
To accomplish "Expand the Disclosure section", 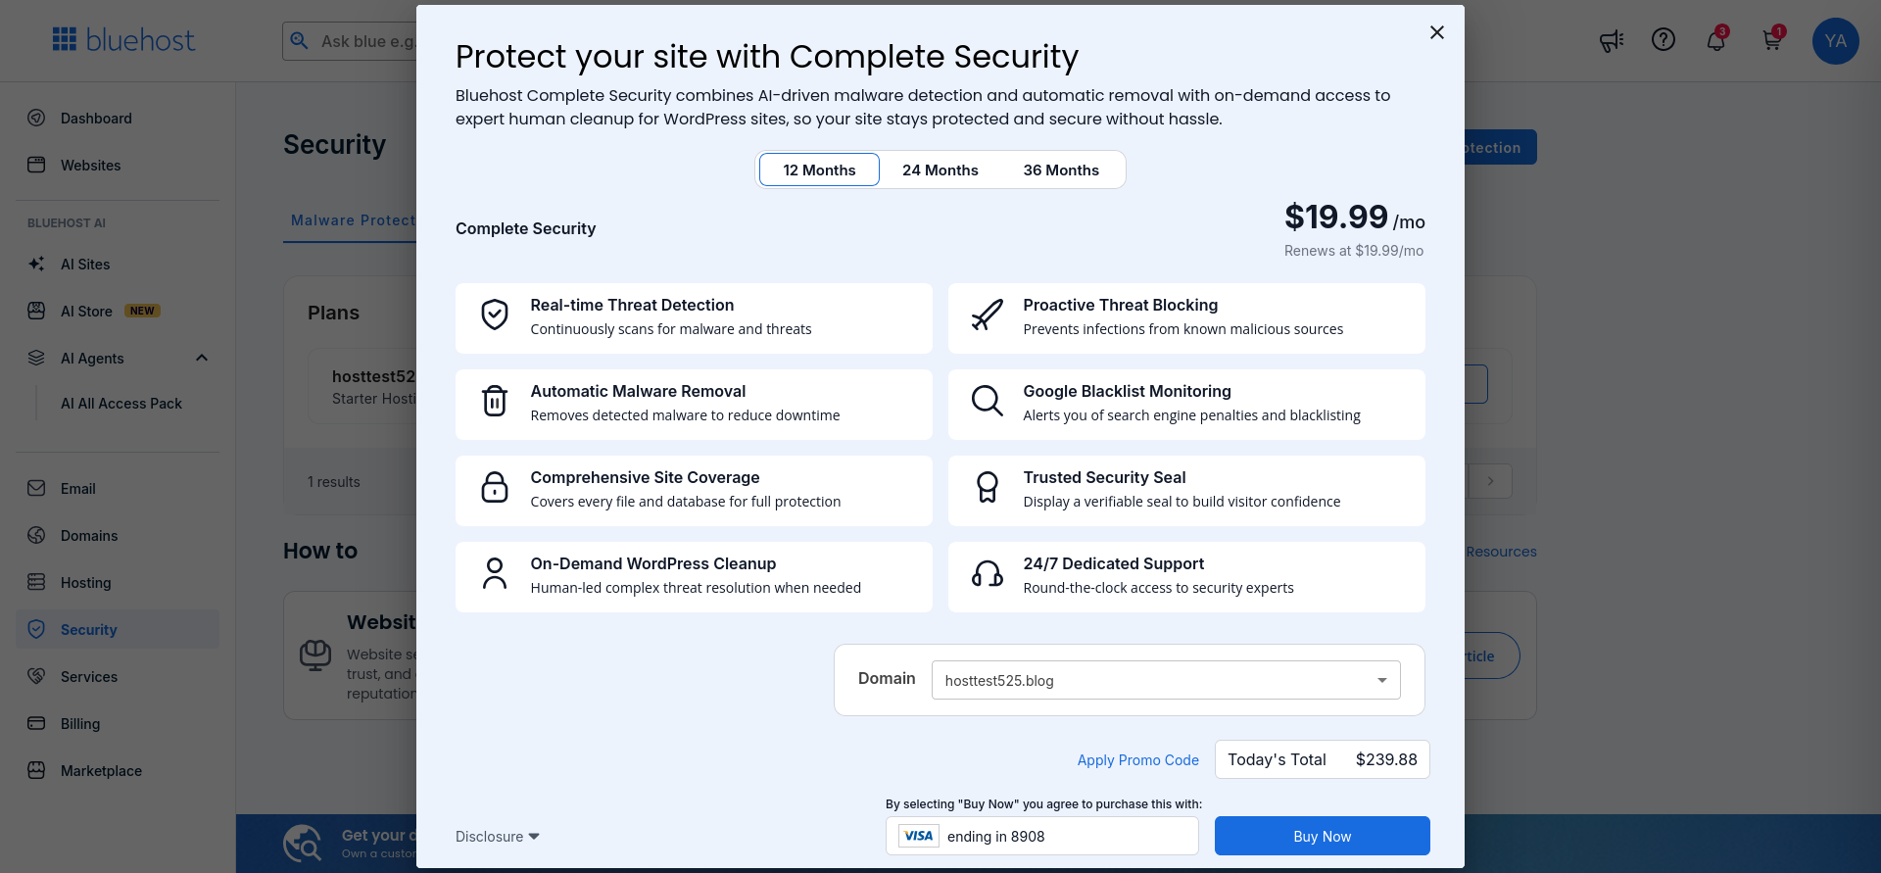I will tap(498, 837).
